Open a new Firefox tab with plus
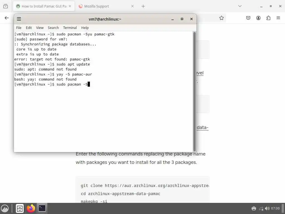The width and height of the screenshot is (285, 214). (143, 6)
